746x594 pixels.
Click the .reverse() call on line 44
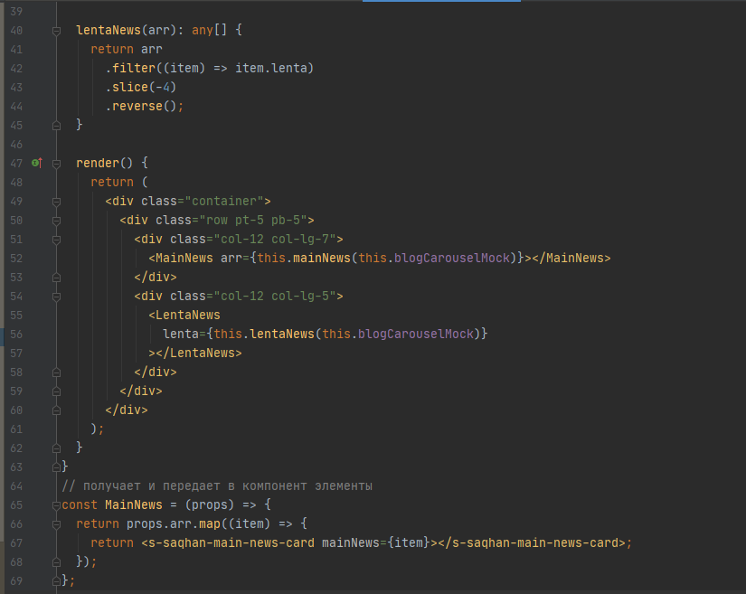click(141, 106)
